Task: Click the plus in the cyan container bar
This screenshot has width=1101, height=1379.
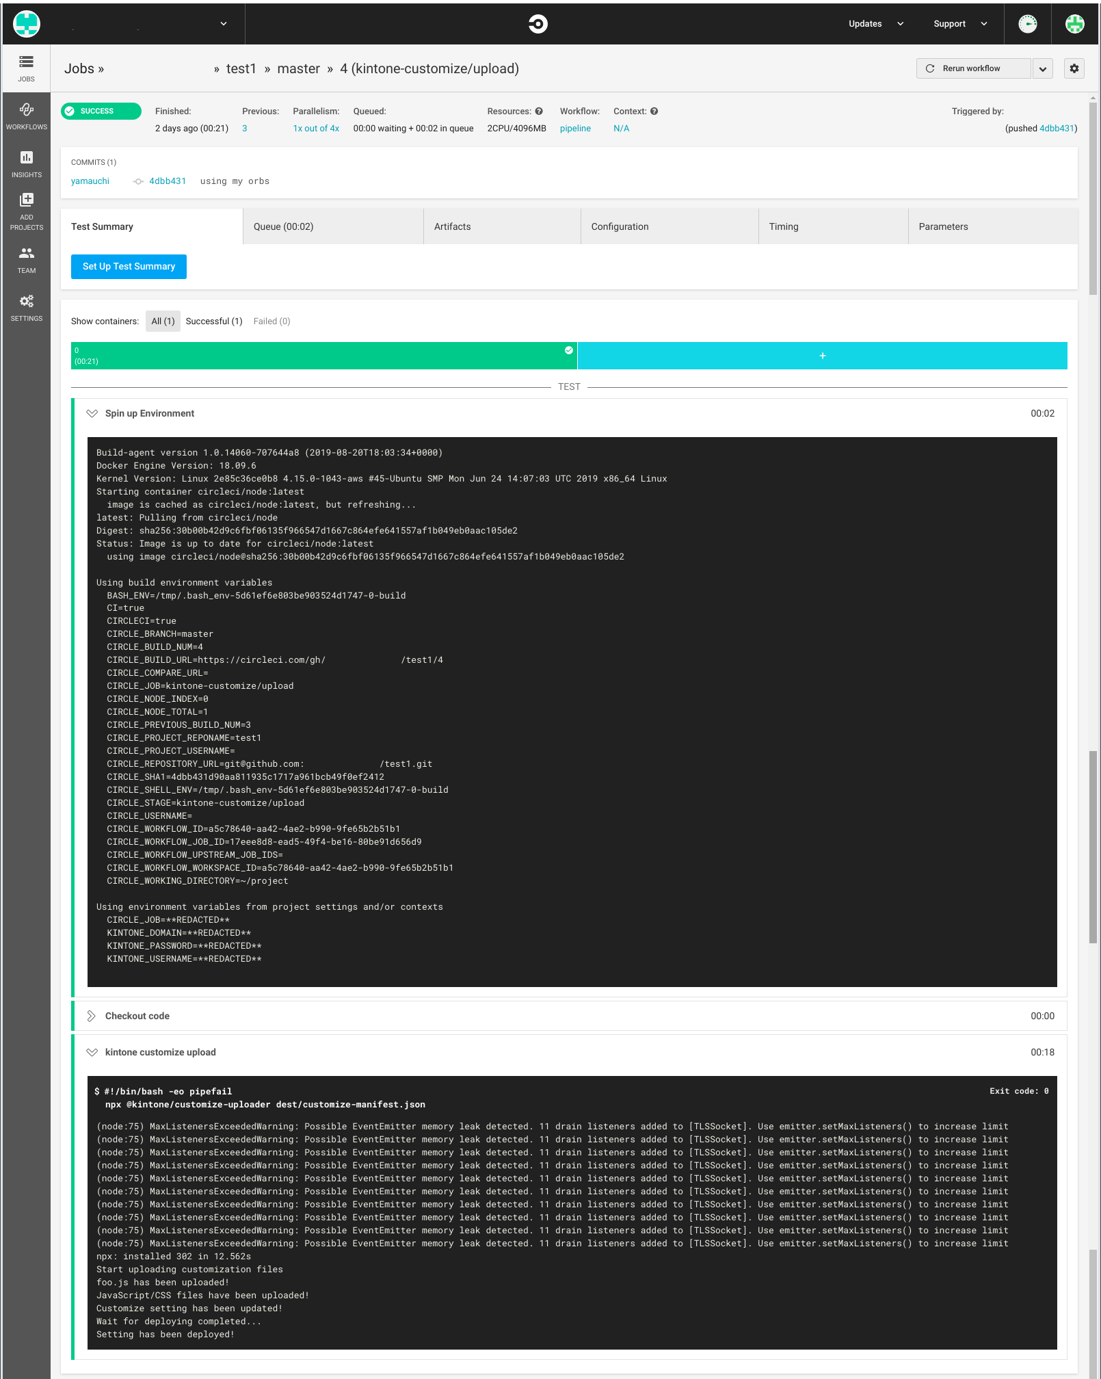Action: pyautogui.click(x=822, y=356)
